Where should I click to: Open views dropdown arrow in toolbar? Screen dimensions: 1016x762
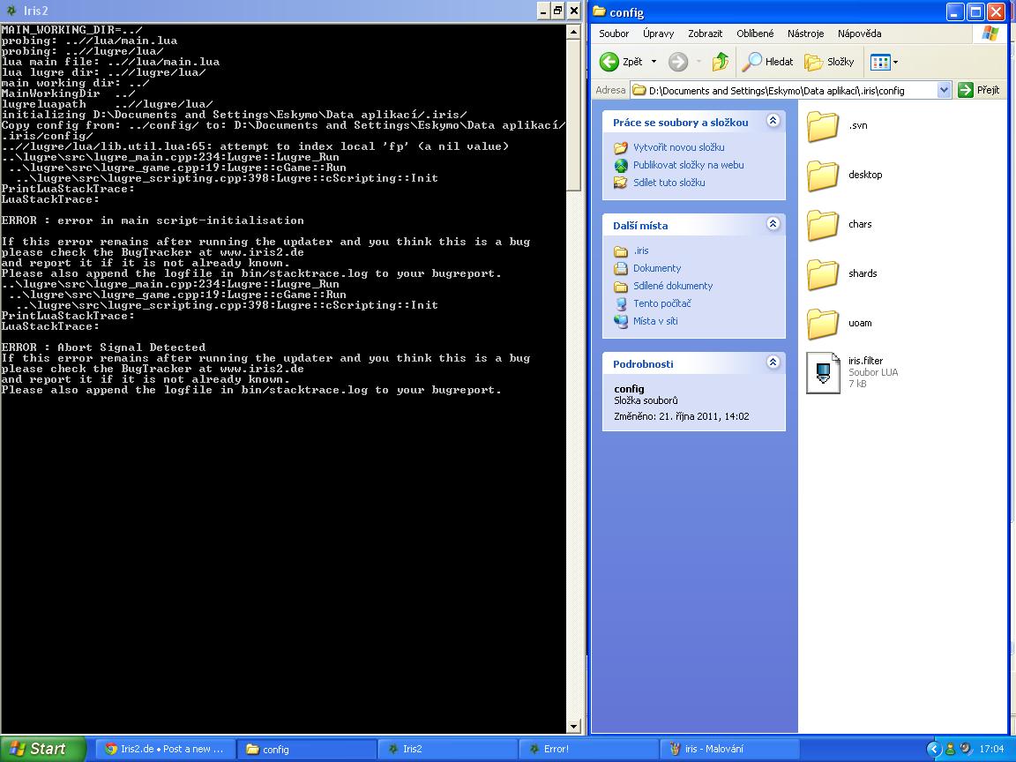click(x=895, y=63)
